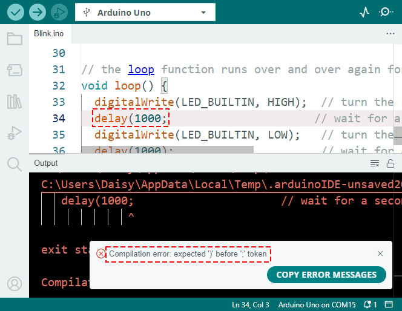402x311 pixels.
Task: Open the Boards Manager sidebar icon
Action: point(15,70)
